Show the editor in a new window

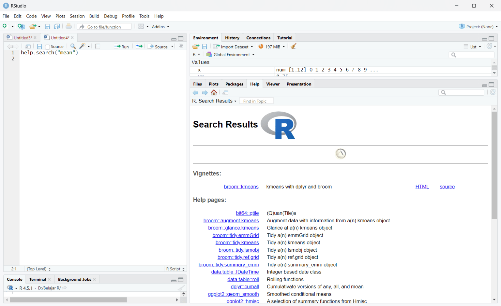point(28,47)
